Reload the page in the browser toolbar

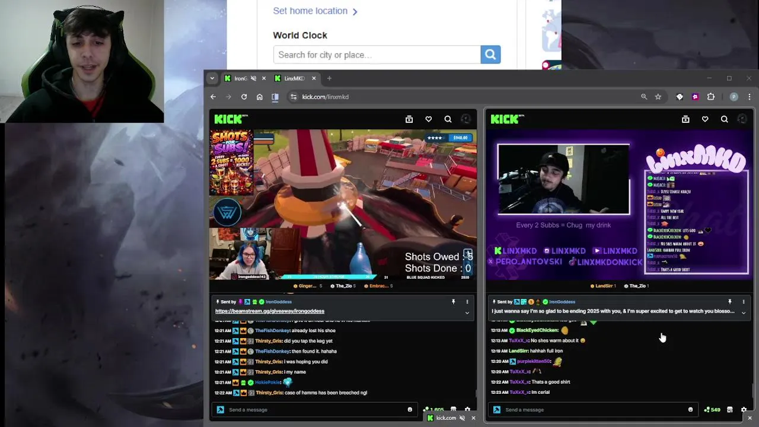(244, 97)
